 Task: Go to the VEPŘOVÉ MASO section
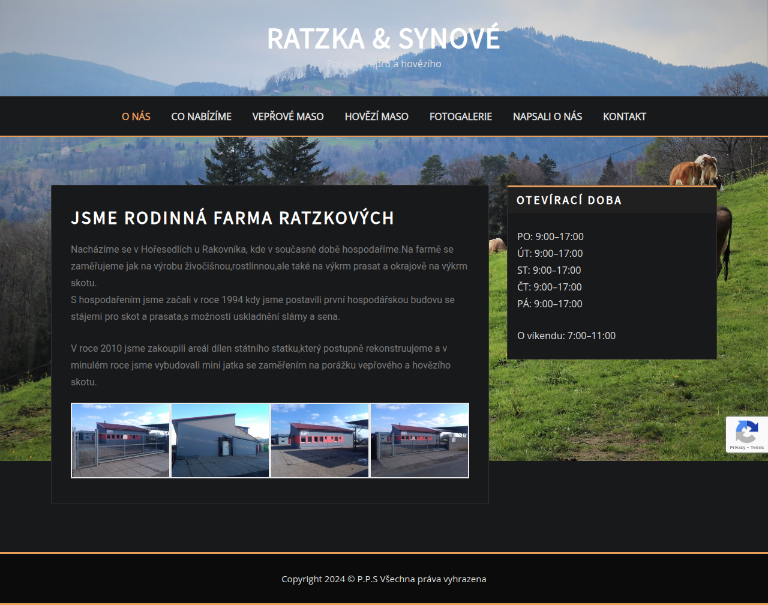pos(288,116)
